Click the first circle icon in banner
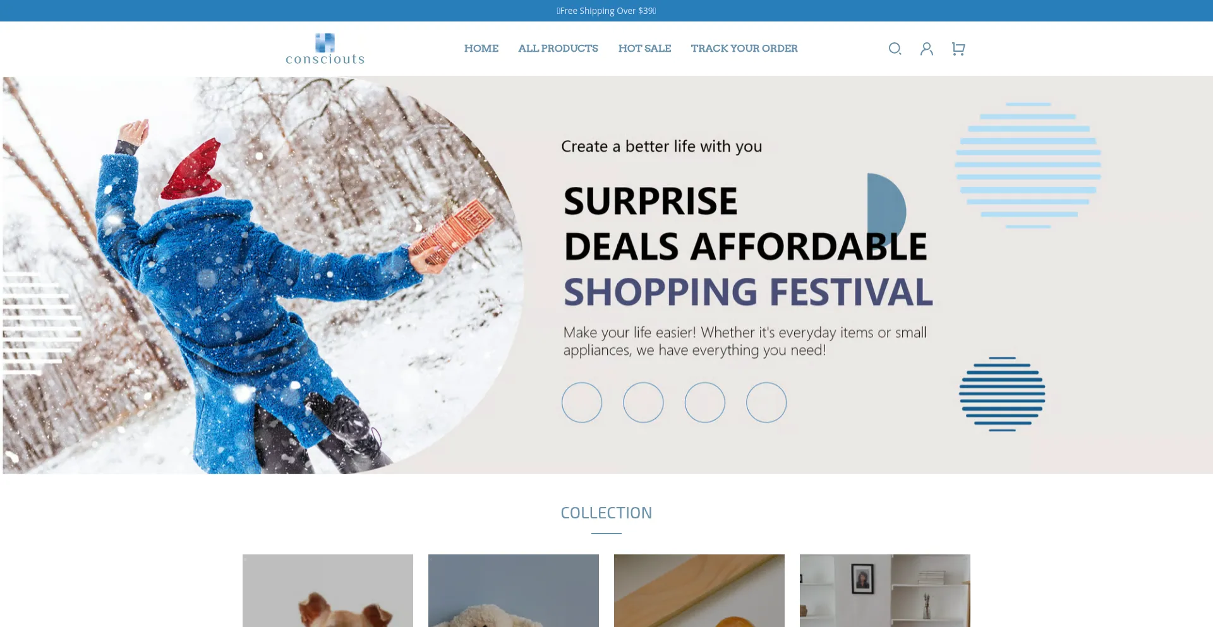 pos(582,402)
